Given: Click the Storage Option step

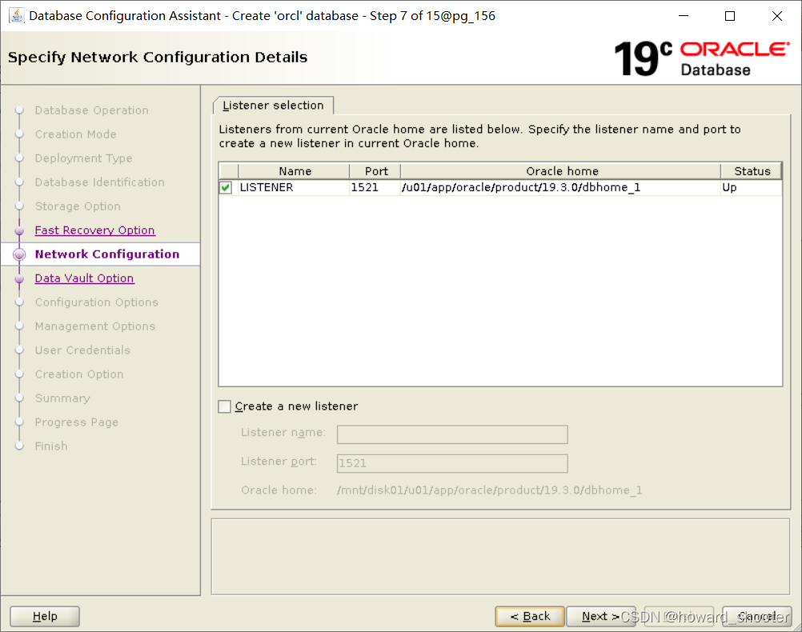Looking at the screenshot, I should pos(78,206).
